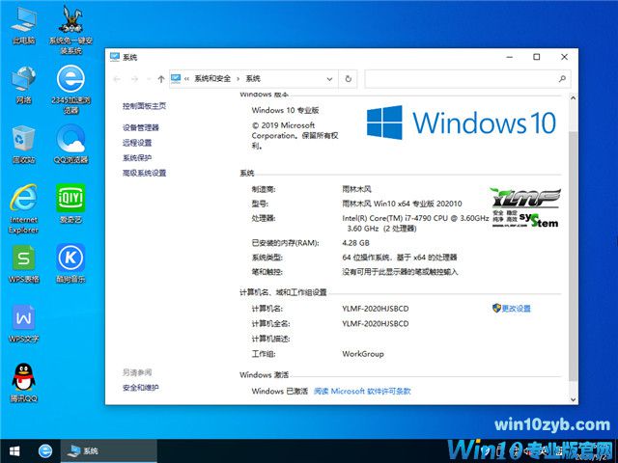
Task: Read the Microsoft software license terms link
Action: [363, 391]
